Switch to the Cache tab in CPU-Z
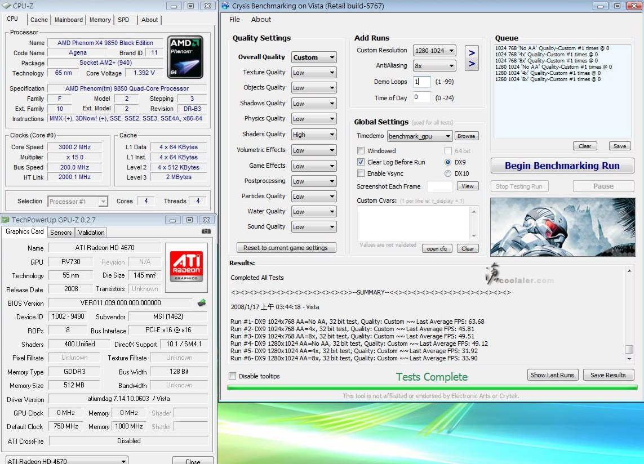 click(x=39, y=20)
